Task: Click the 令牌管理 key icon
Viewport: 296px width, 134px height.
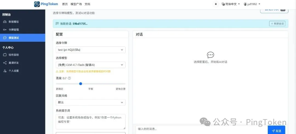Action: coord(5,30)
